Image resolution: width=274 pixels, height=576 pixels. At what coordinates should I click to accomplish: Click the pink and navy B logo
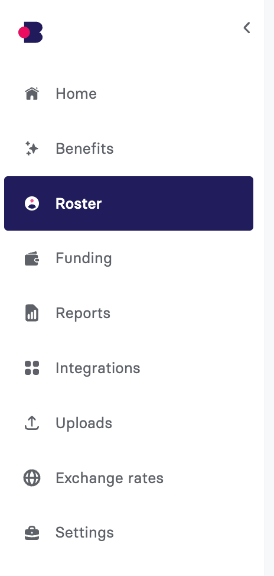click(x=31, y=33)
